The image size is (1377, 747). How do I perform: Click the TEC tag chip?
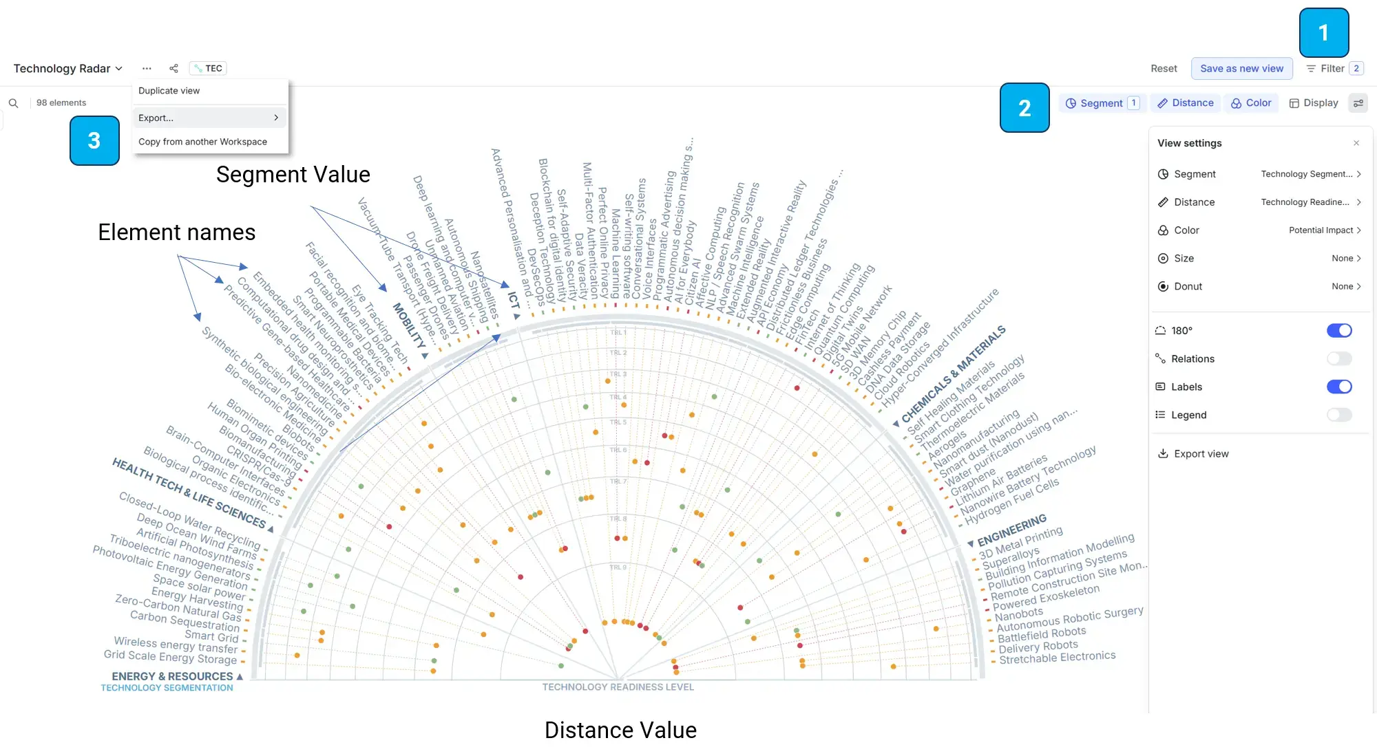[208, 68]
